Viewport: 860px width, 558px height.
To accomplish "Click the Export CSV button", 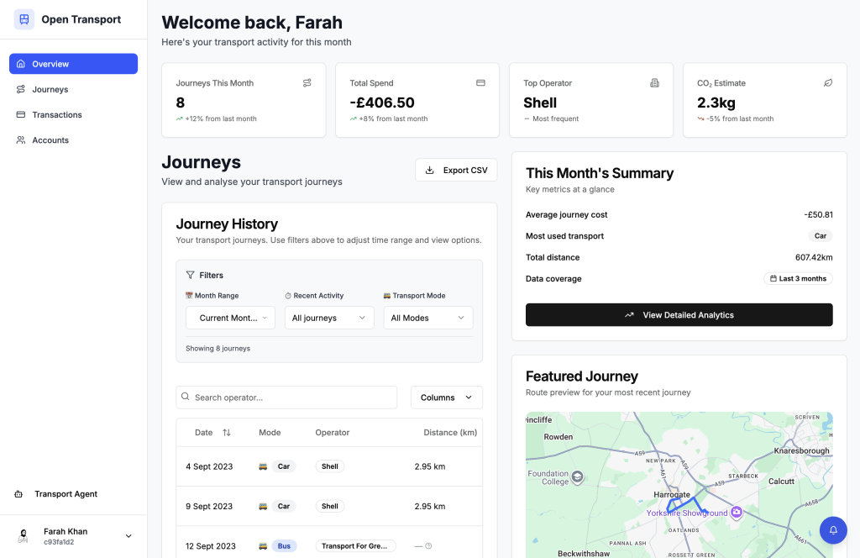I will click(456, 170).
